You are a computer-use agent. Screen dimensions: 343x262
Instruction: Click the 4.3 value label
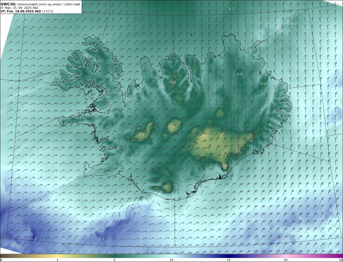[263, 84]
